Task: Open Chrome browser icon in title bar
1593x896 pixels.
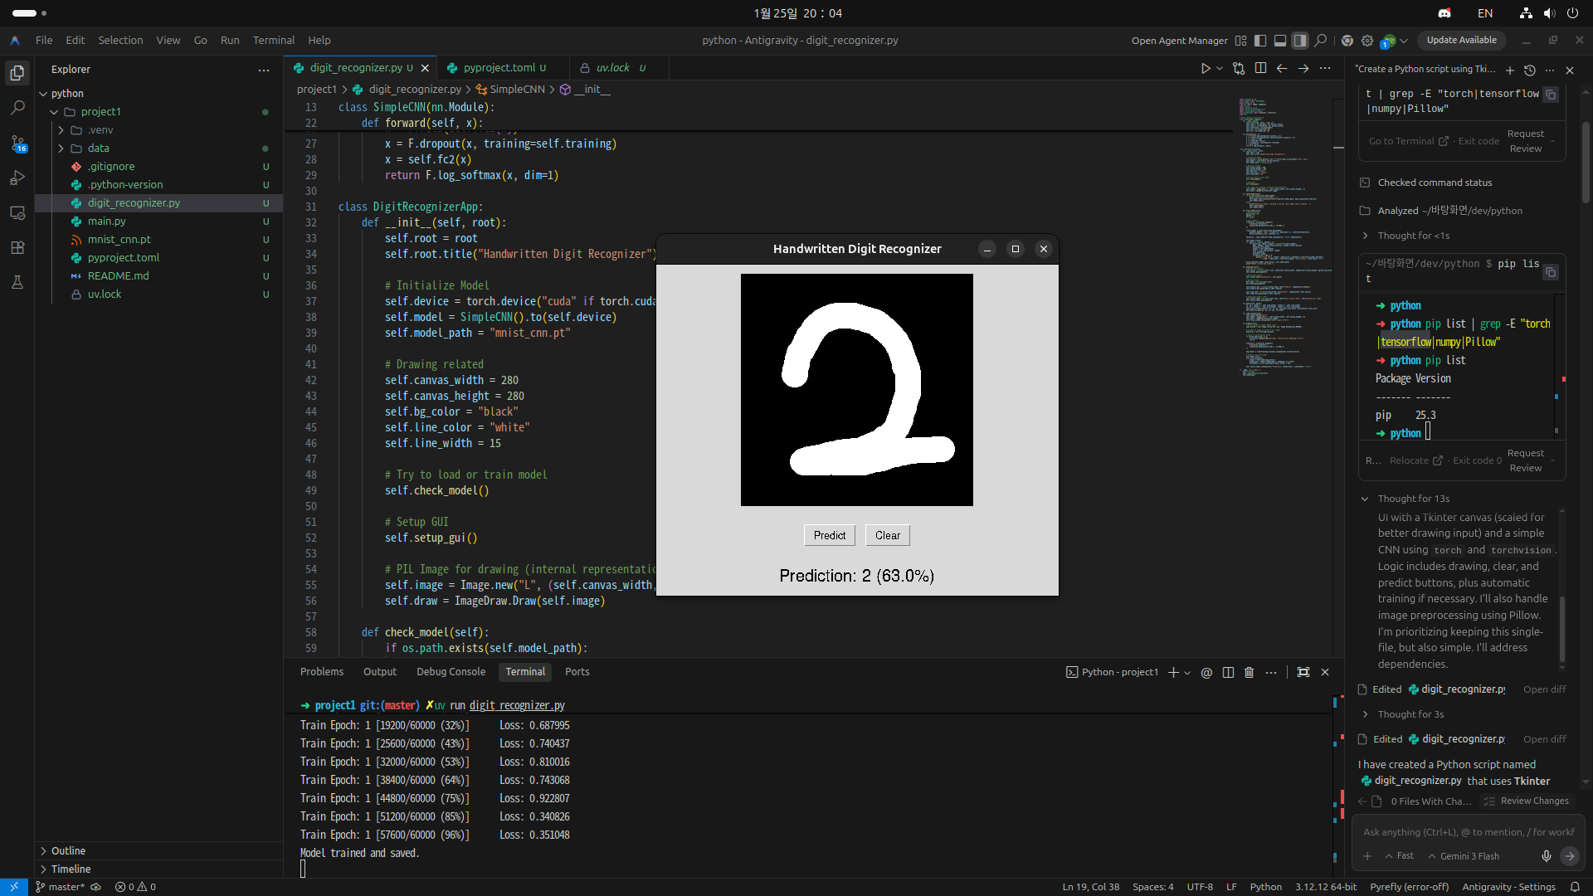Action: pos(1347,41)
